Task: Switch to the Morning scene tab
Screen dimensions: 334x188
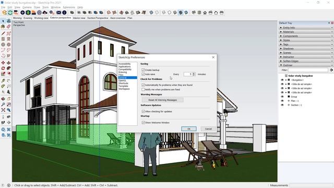Action: (17, 18)
